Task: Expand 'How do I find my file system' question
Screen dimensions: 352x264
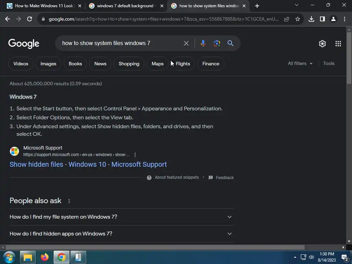Action: (x=121, y=217)
